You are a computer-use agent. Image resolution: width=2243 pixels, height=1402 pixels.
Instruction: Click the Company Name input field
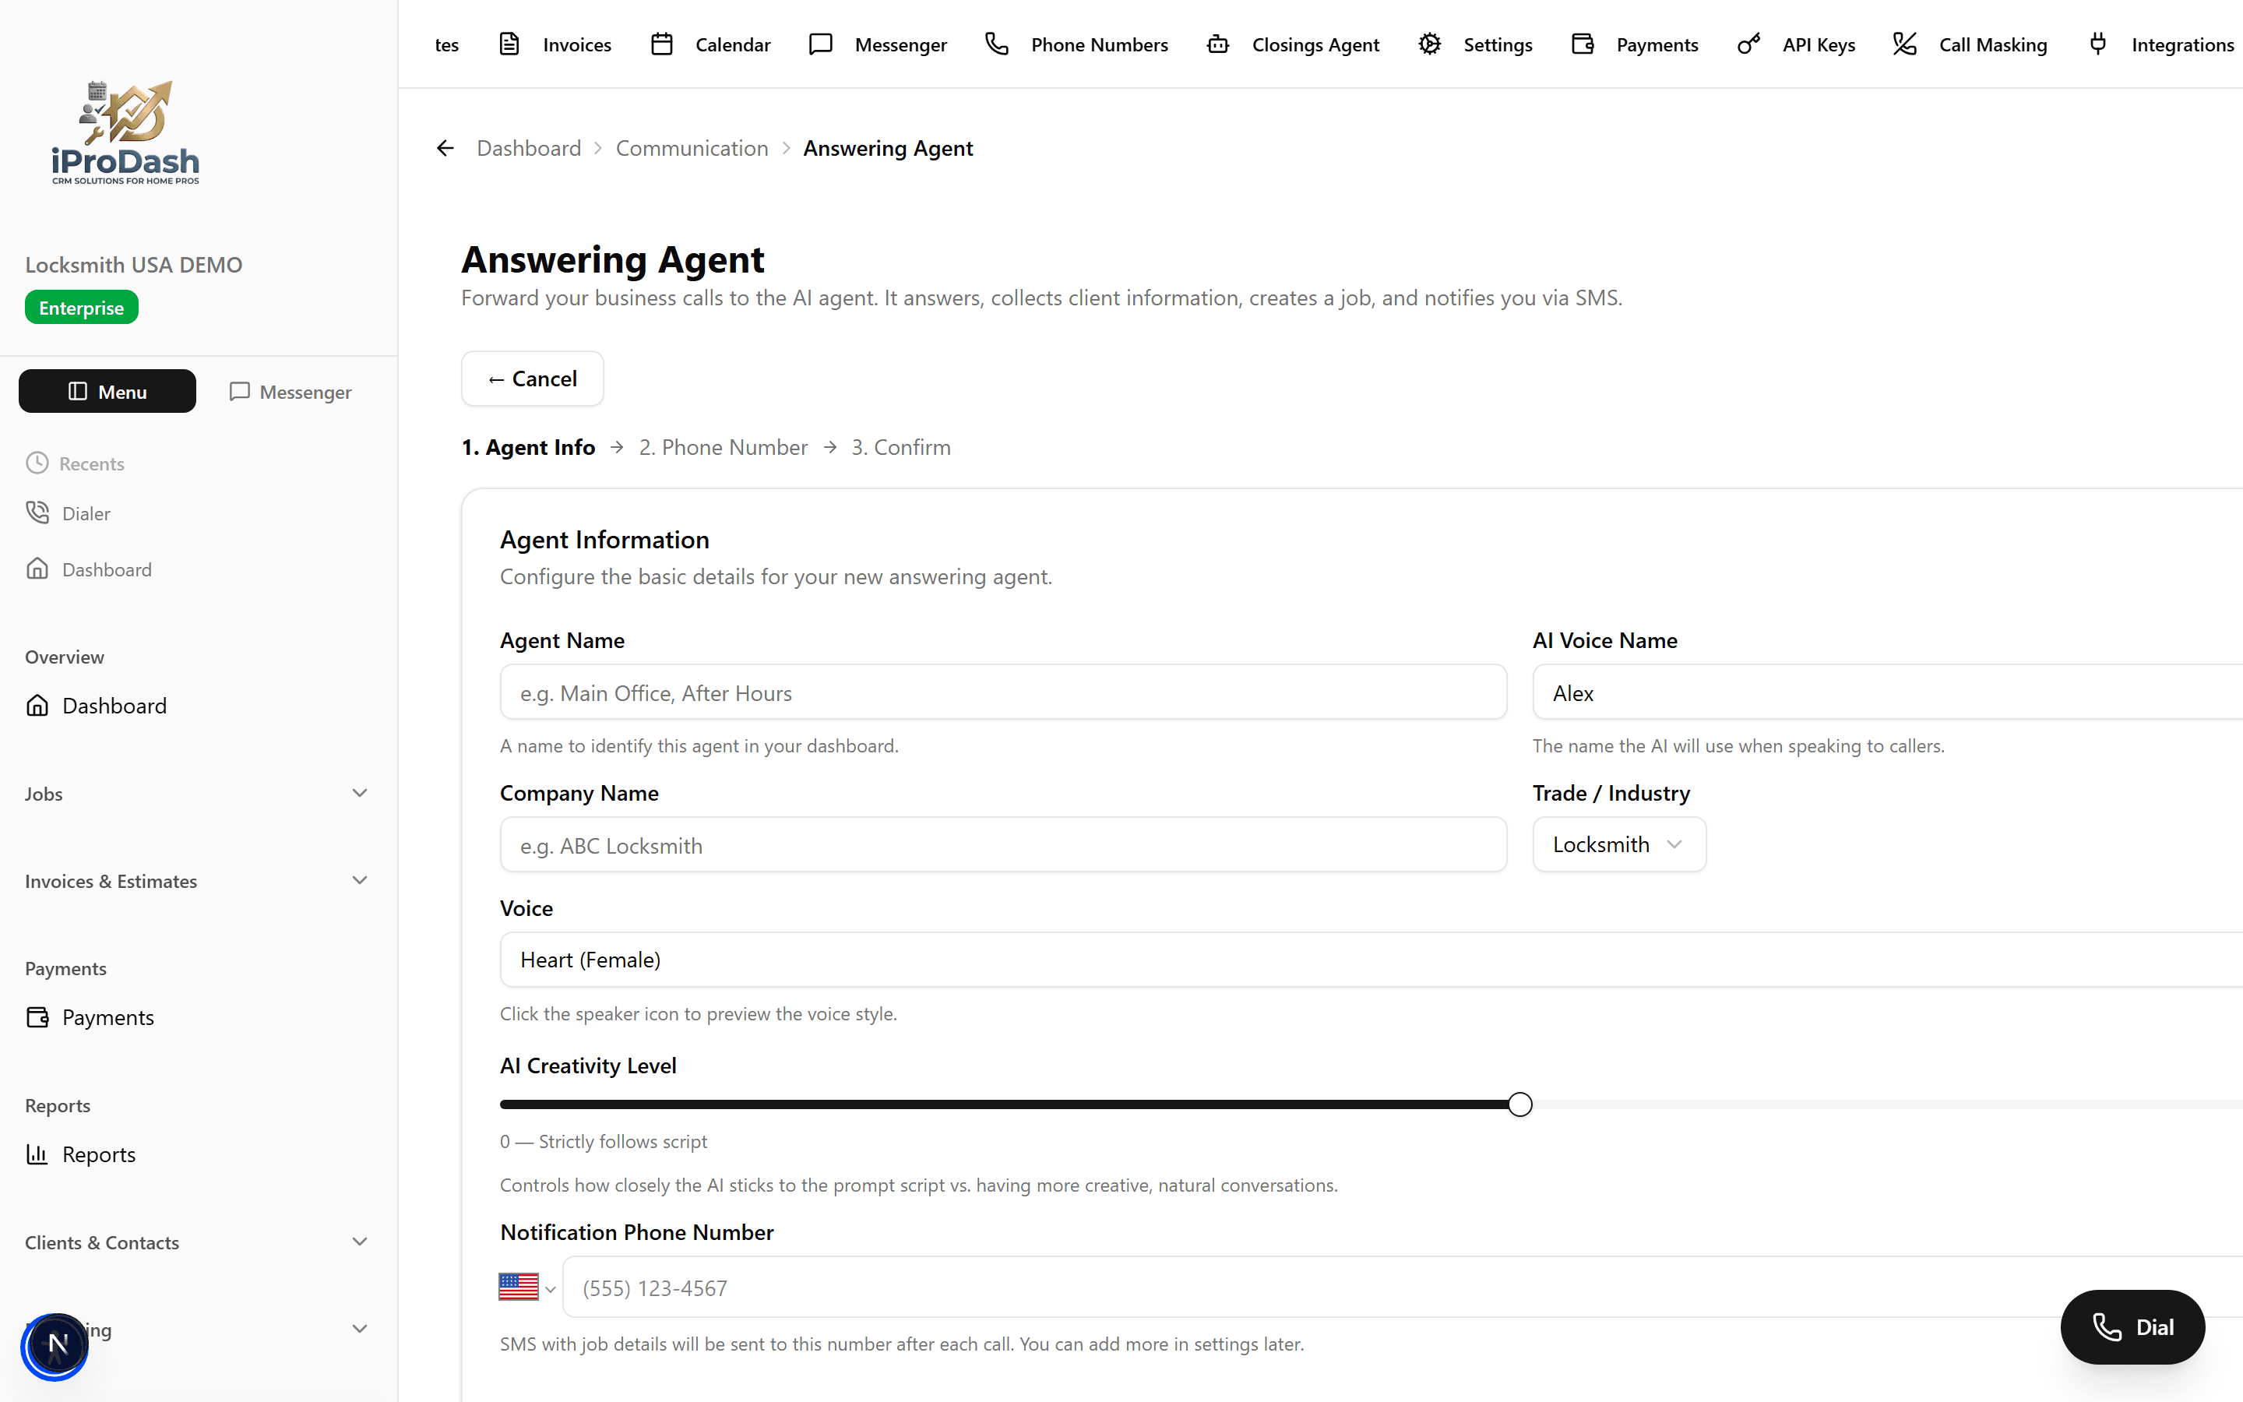pos(1003,845)
